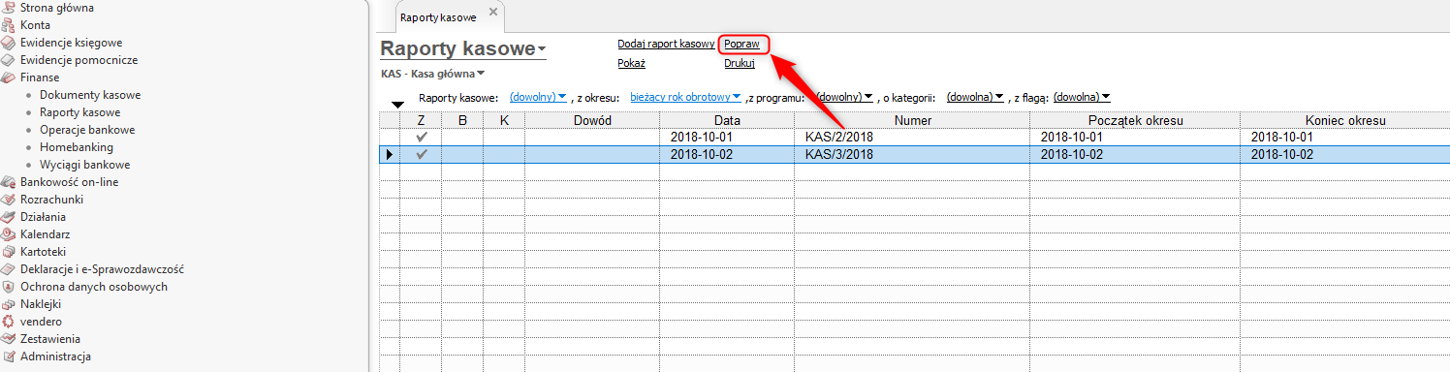The height and width of the screenshot is (372, 1450).
Task: Open the z flagą (dowolna) dropdown
Action: [x=1082, y=97]
